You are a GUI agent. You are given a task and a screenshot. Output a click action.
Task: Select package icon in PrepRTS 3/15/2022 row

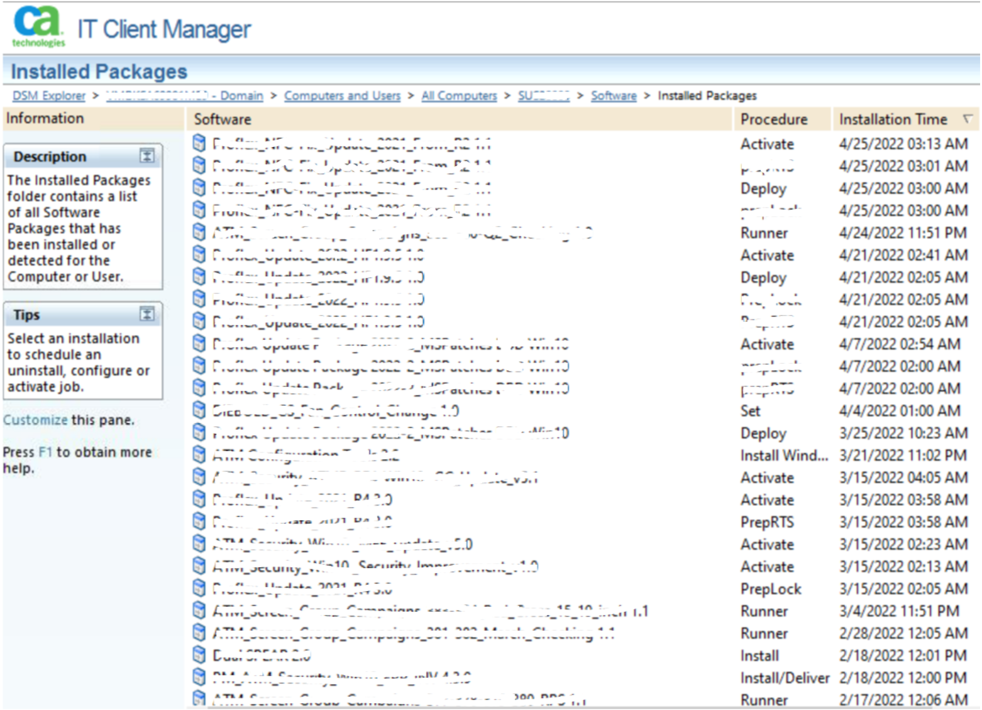[199, 522]
